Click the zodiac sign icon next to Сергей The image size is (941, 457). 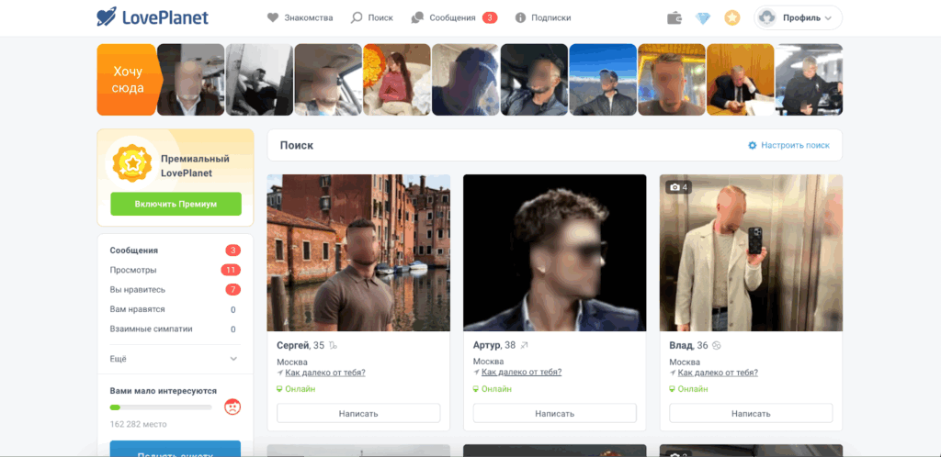[334, 346]
